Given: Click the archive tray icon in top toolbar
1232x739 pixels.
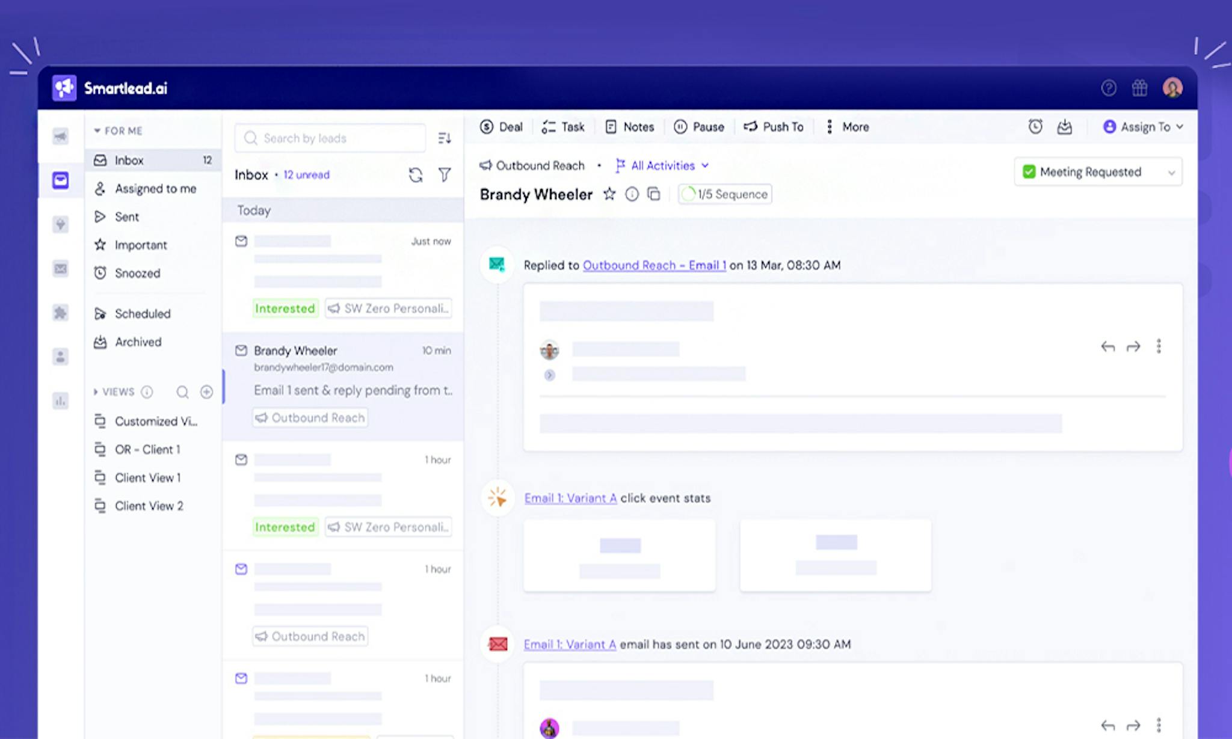Looking at the screenshot, I should tap(1065, 127).
